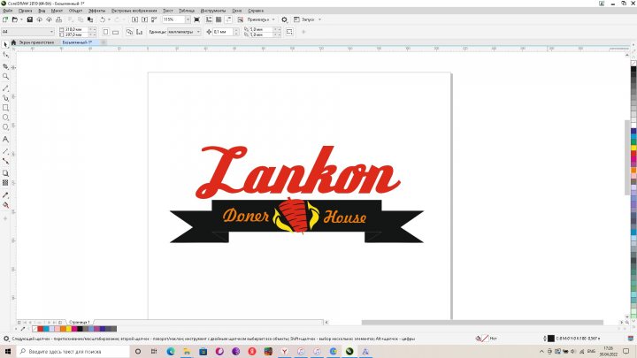The height and width of the screenshot is (358, 637).
Task: Select the Connector tool
Action: pos(5,161)
